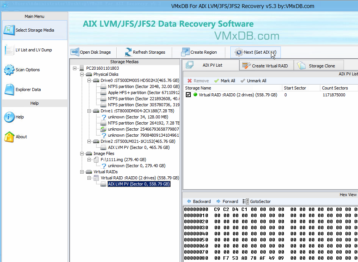358x262 pixels.
Task: Click the Create Region button label
Action: click(204, 52)
